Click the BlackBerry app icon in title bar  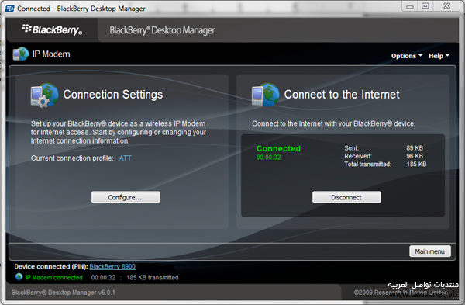point(10,9)
